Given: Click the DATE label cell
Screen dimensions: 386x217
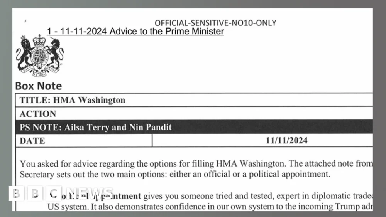Looking at the screenshot, I should (84, 141).
